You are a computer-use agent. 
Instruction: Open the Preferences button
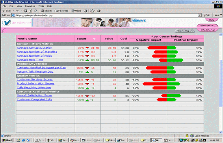tap(207, 26)
